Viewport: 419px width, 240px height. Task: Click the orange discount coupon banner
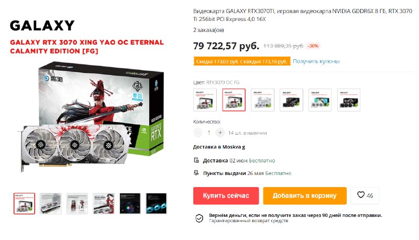(x=242, y=61)
